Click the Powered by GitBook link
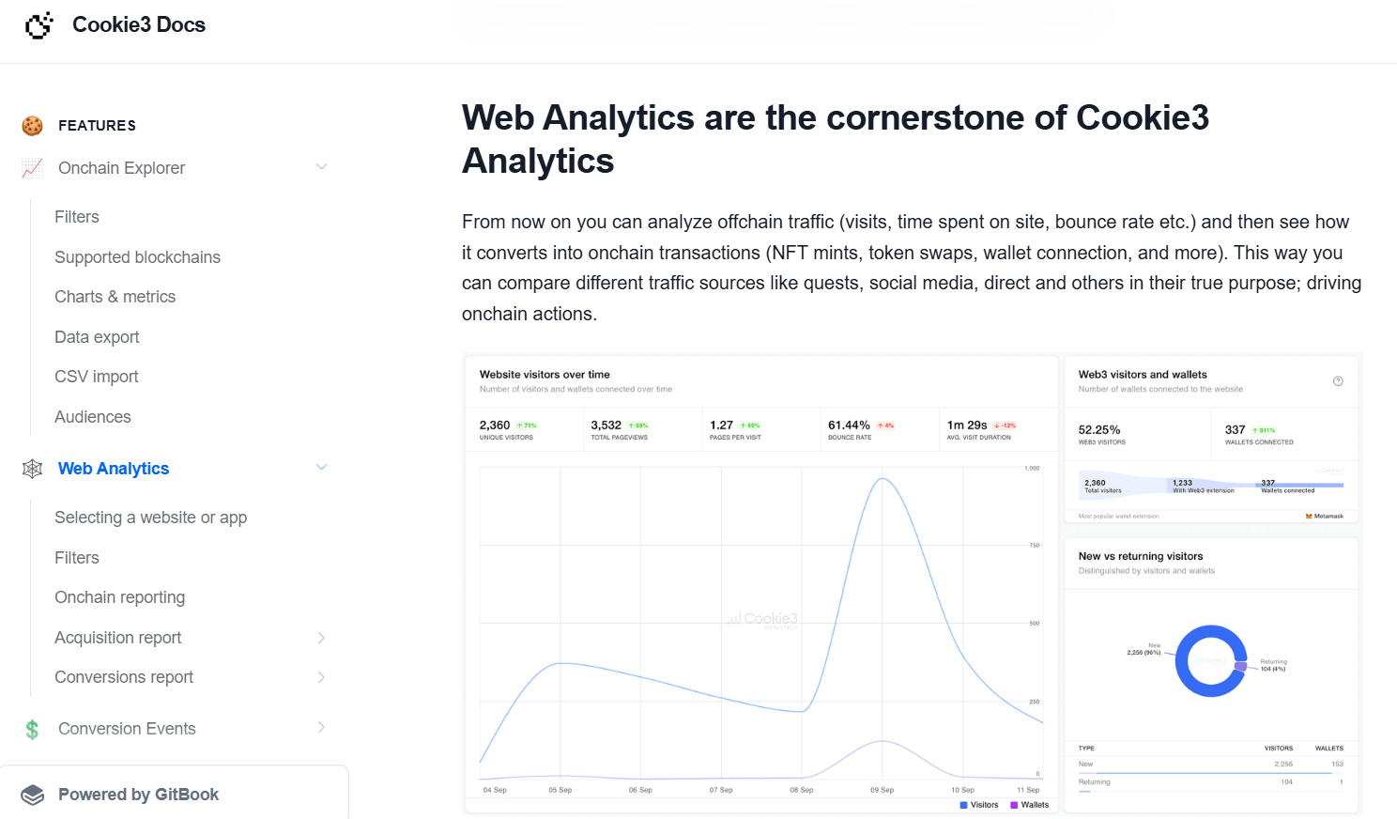The width and height of the screenshot is (1397, 819). coord(138,794)
